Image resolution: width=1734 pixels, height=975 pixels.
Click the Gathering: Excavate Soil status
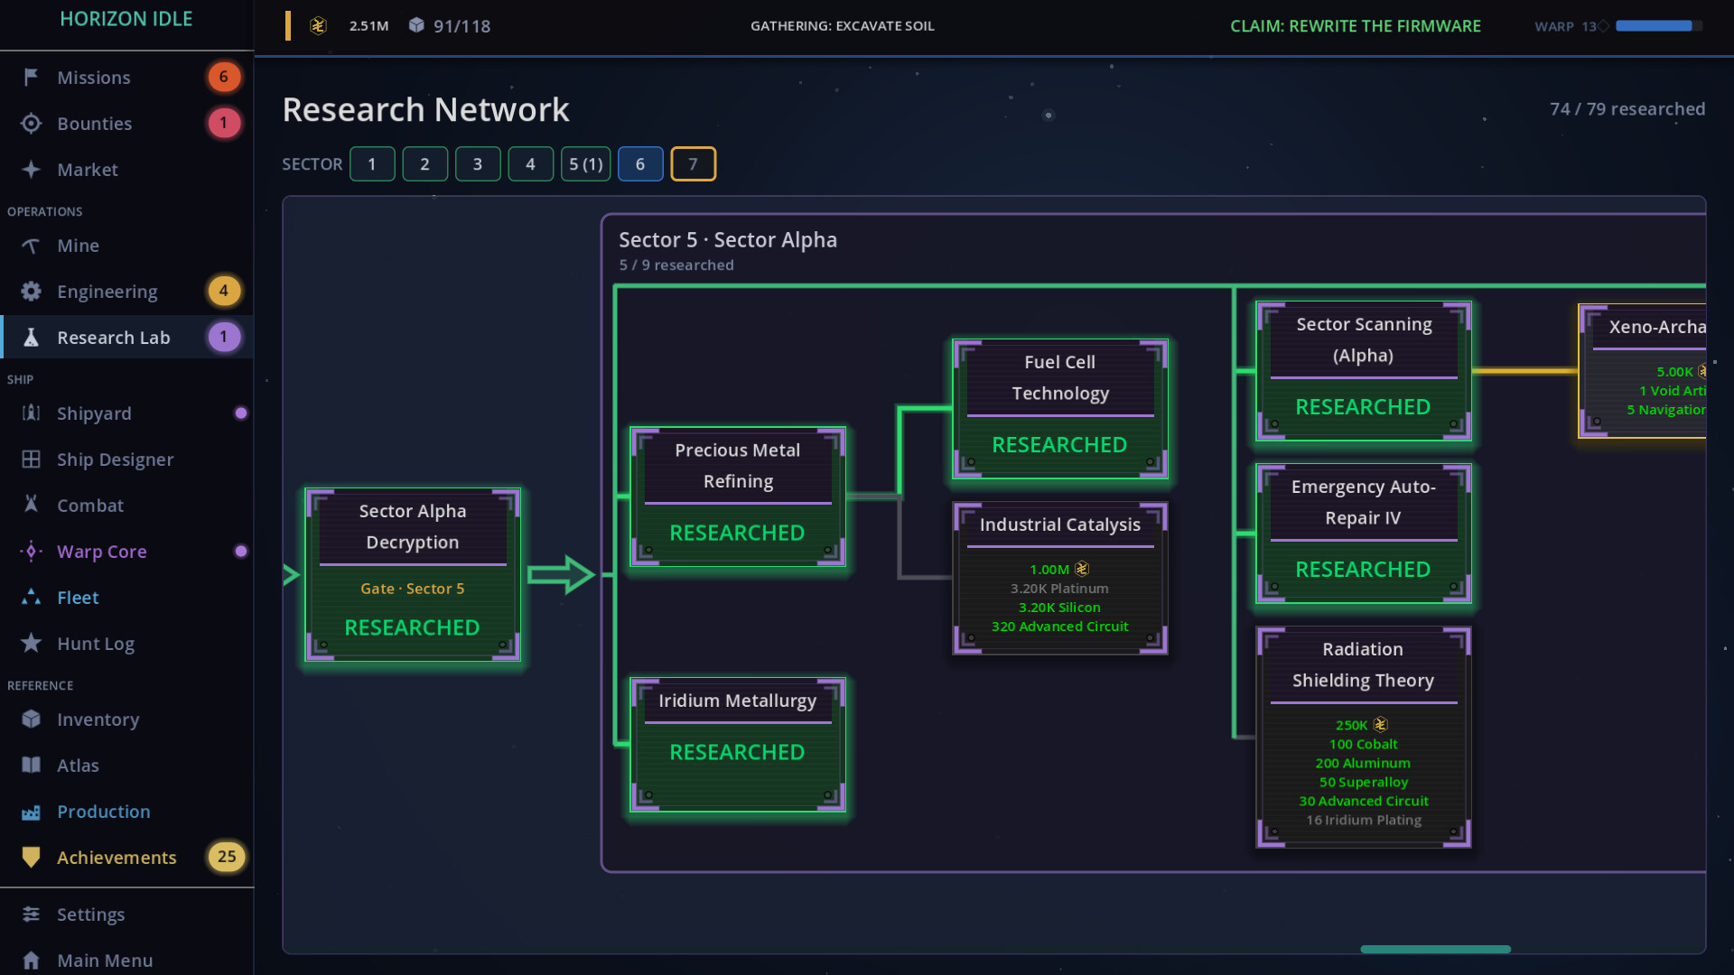(842, 26)
